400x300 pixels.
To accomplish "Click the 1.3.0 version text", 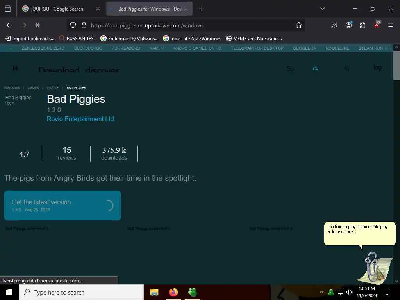I will pyautogui.click(x=54, y=110).
